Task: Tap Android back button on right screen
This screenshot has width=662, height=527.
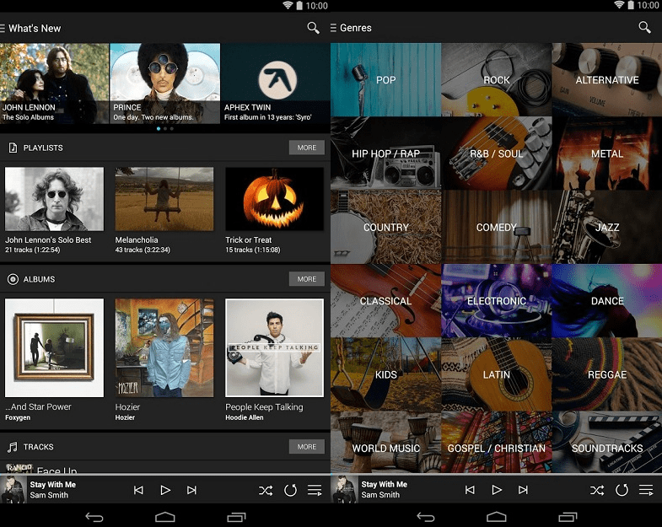Action: point(426,517)
